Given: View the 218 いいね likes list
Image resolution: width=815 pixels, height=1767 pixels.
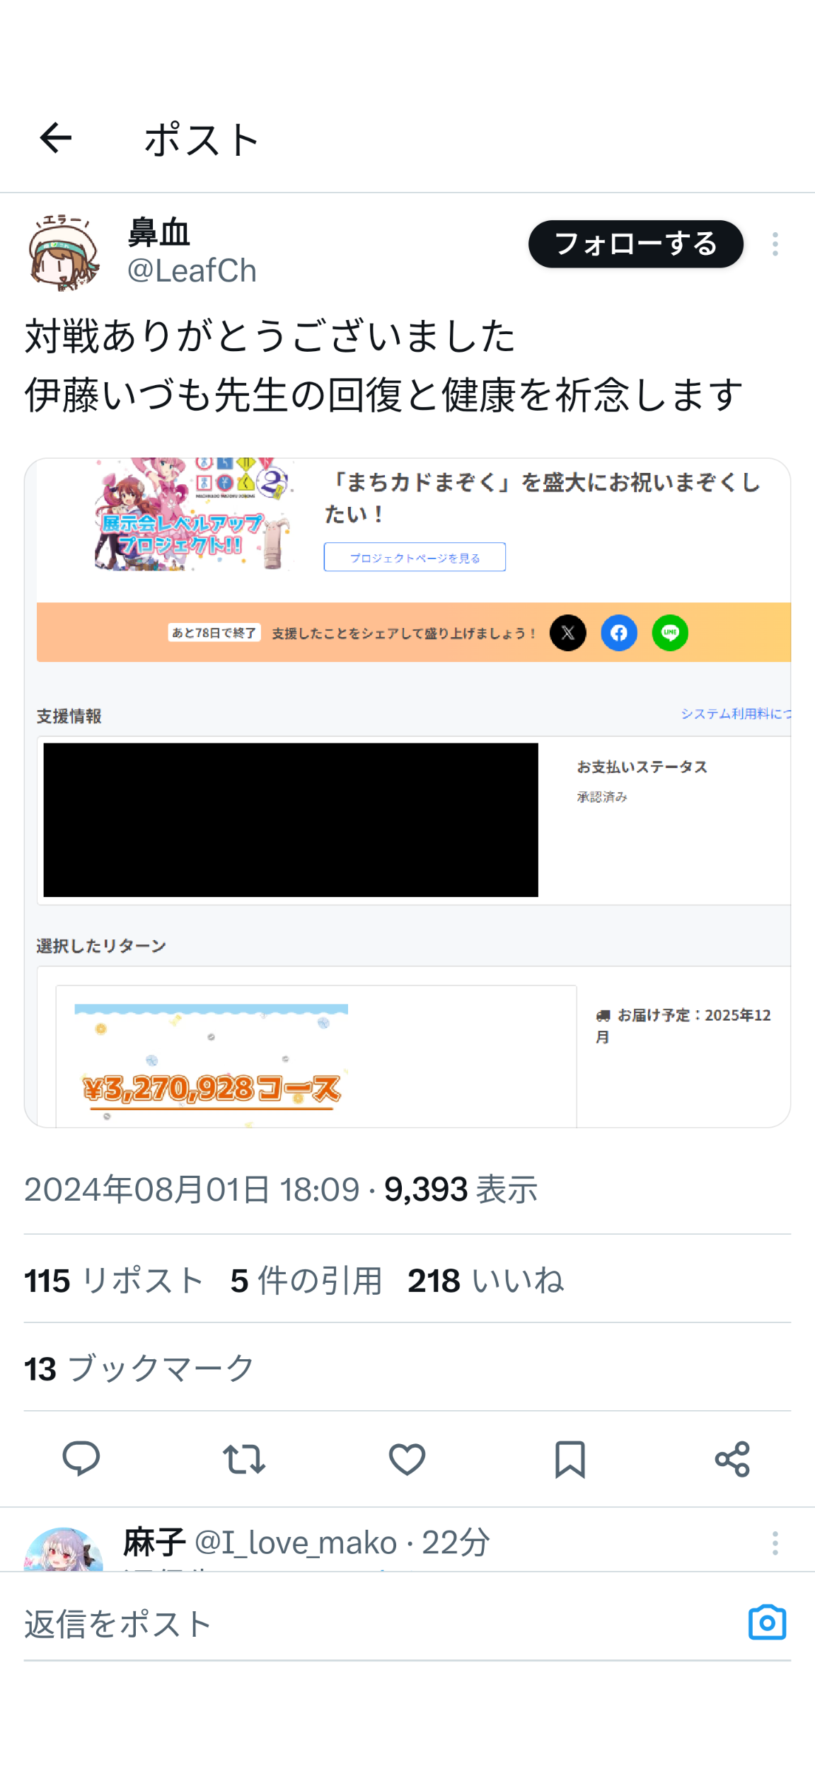Looking at the screenshot, I should pyautogui.click(x=485, y=1281).
